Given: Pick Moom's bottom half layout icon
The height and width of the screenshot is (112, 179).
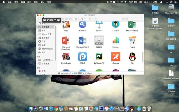Looking at the screenshot, I should pyautogui.click(x=58, y=20).
